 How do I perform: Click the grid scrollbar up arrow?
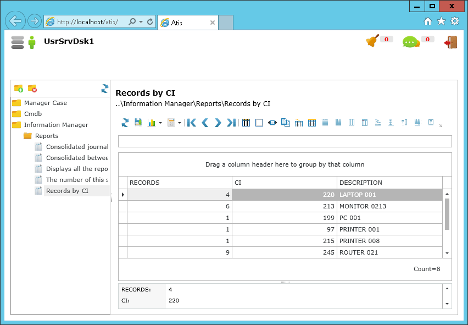click(447, 194)
